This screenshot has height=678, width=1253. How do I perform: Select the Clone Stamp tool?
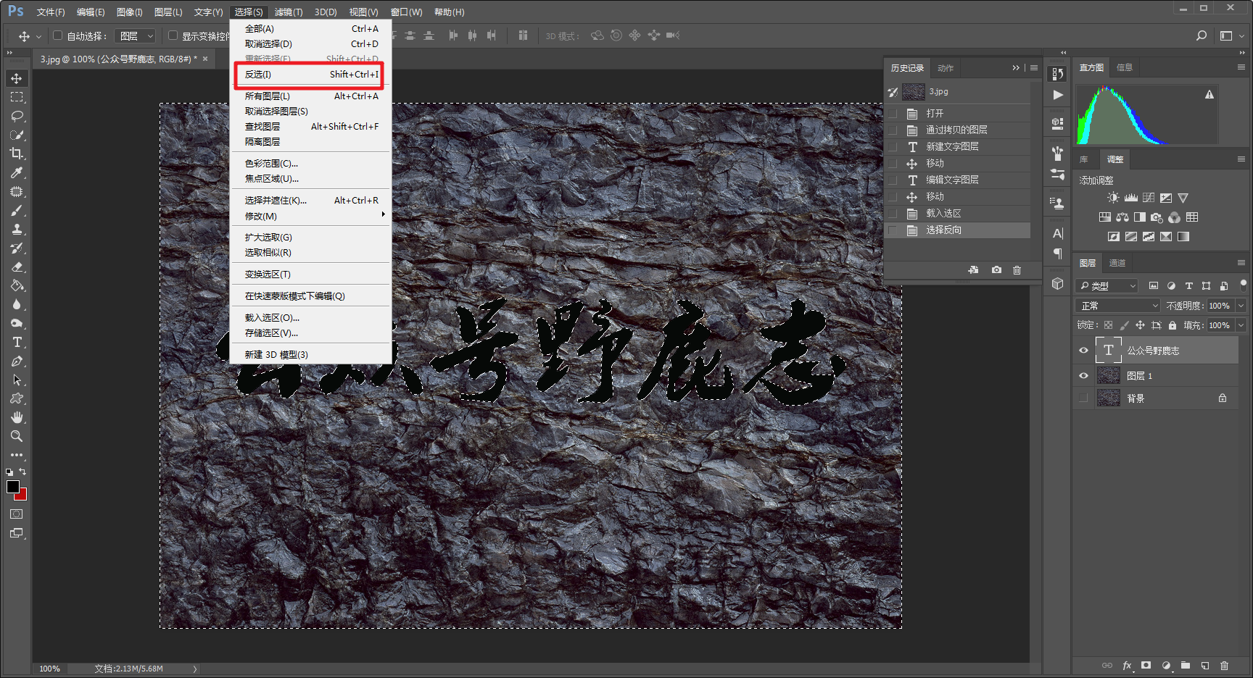tap(17, 229)
